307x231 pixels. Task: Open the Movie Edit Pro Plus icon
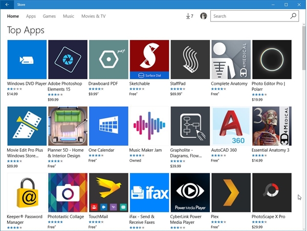(x=27, y=126)
